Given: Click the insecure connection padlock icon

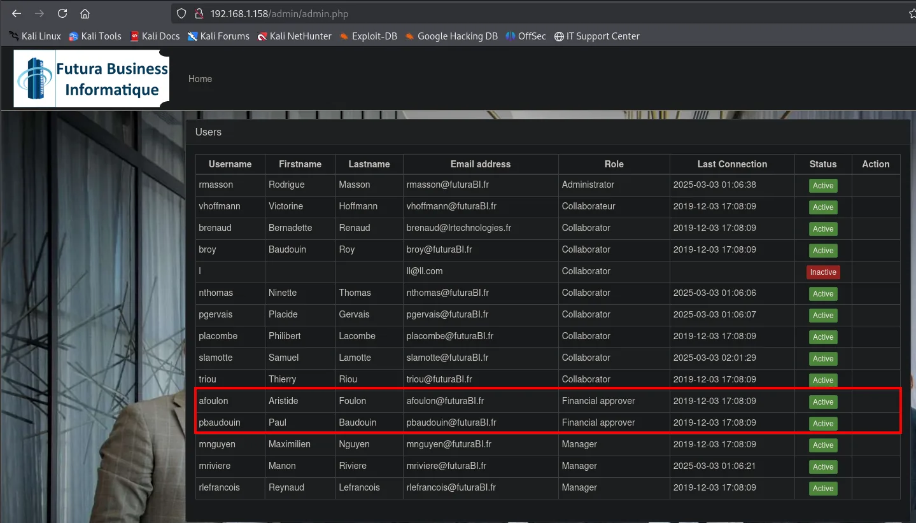Looking at the screenshot, I should [x=198, y=13].
